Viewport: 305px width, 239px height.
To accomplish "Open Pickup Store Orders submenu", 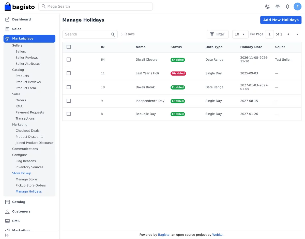I will pos(31,185).
